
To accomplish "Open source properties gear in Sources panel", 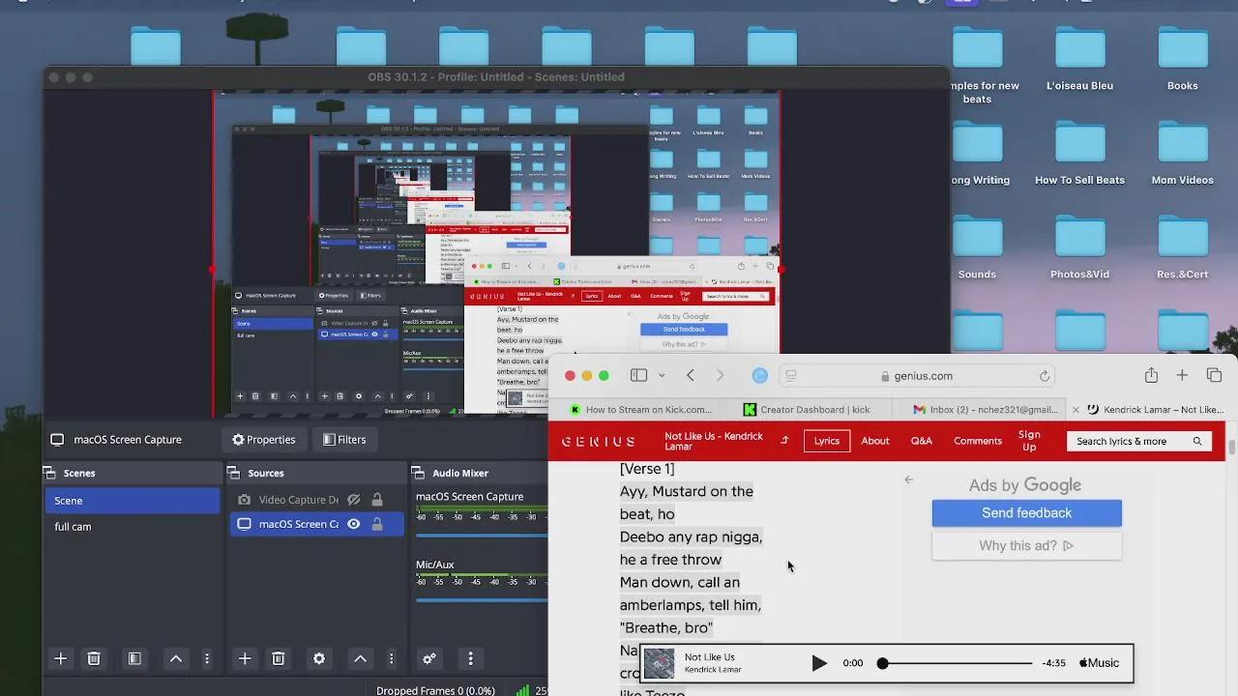I will (319, 658).
